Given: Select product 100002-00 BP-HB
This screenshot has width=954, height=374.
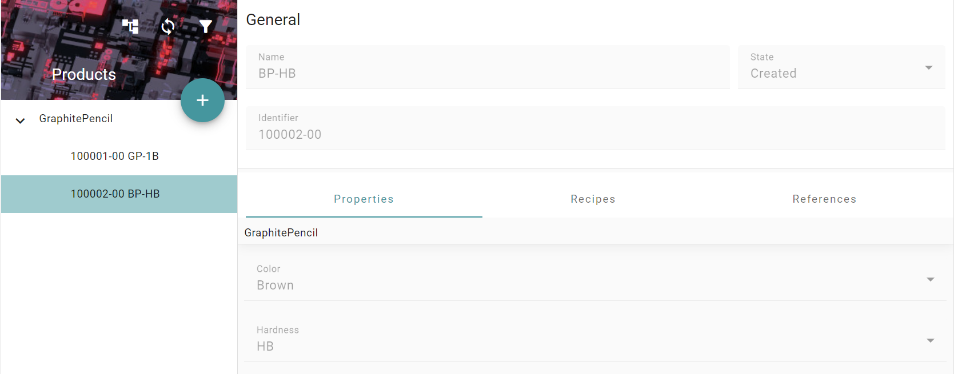Looking at the screenshot, I should coord(119,194).
